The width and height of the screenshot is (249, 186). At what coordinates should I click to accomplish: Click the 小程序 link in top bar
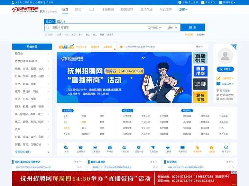click(39, 2)
